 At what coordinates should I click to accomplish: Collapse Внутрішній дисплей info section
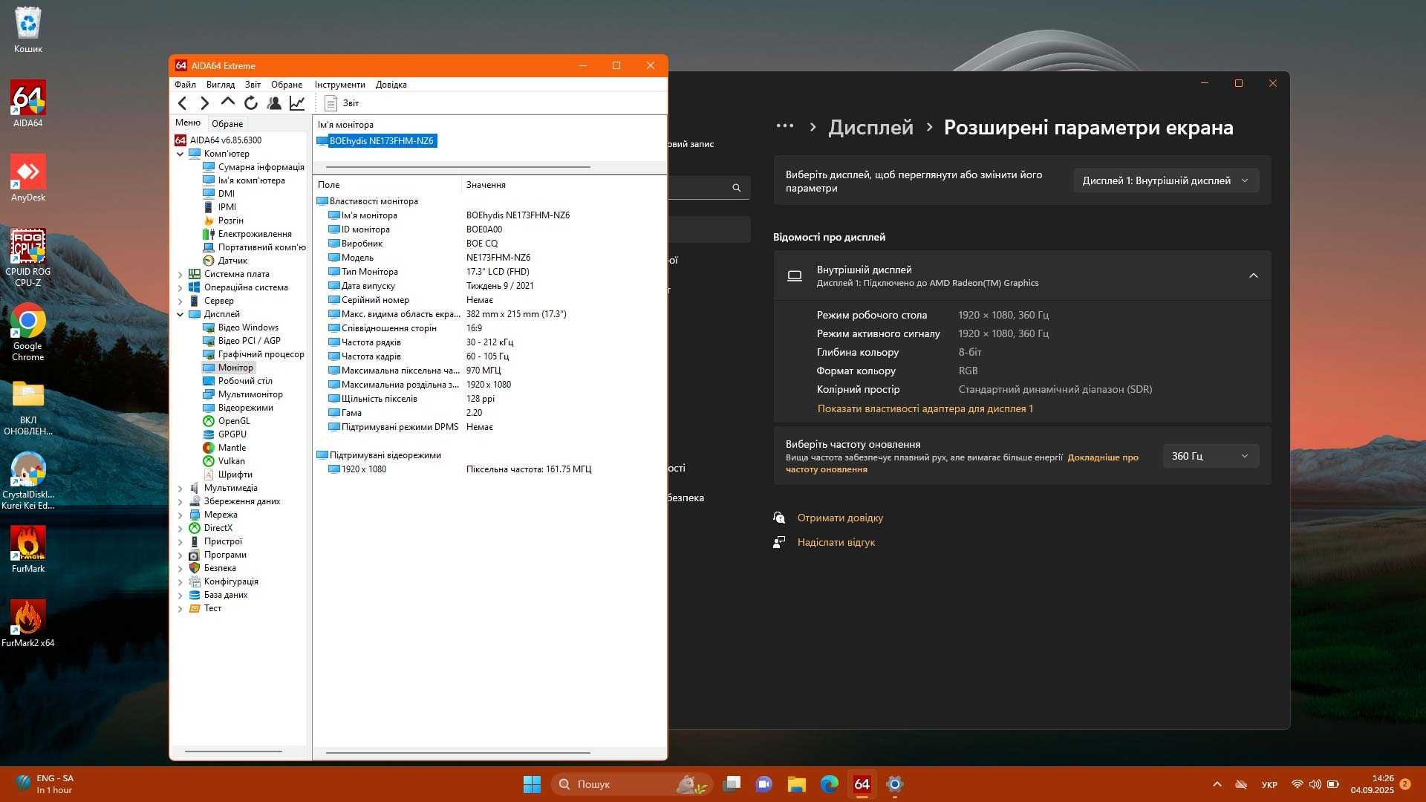pyautogui.click(x=1253, y=276)
